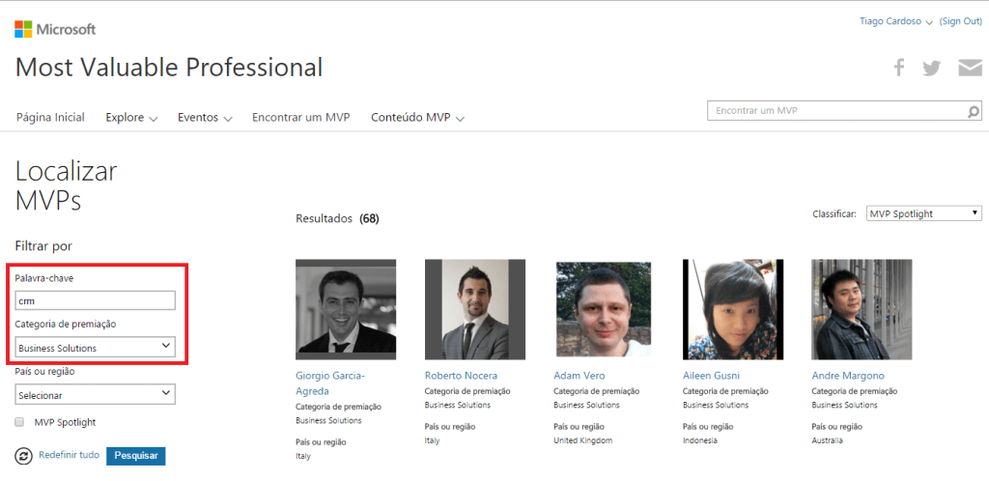Expand the Conteúdo MVP menu
Screen dimensions: 989x481
tap(417, 118)
